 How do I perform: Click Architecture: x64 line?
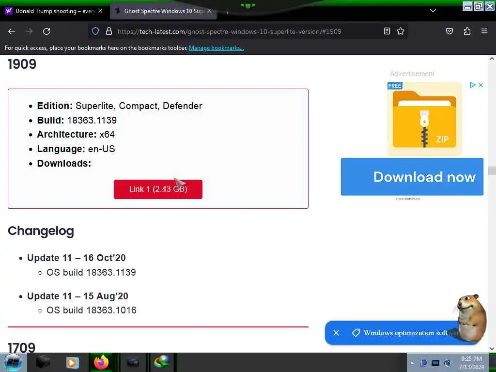pos(76,135)
